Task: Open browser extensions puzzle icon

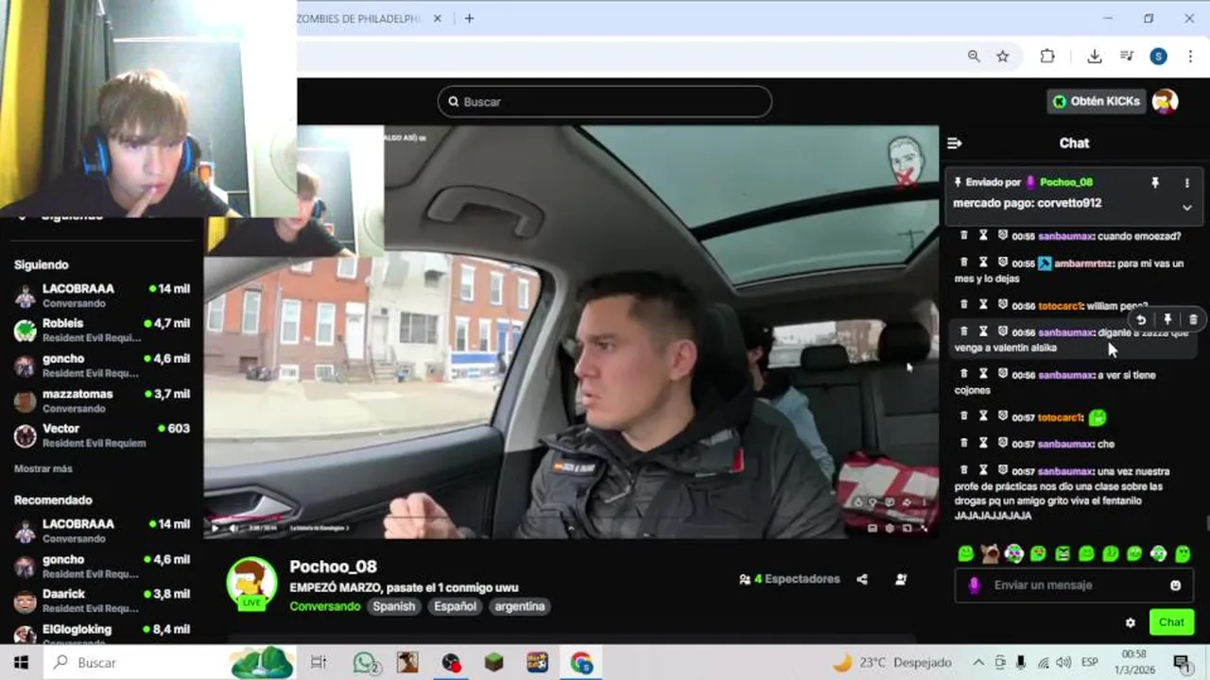Action: pyautogui.click(x=1047, y=57)
